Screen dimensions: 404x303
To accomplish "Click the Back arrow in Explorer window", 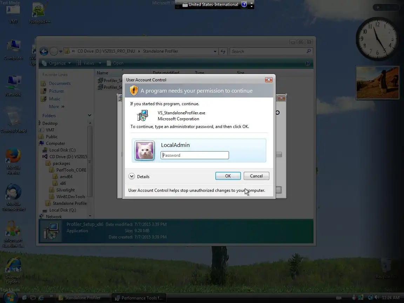I will (44, 51).
